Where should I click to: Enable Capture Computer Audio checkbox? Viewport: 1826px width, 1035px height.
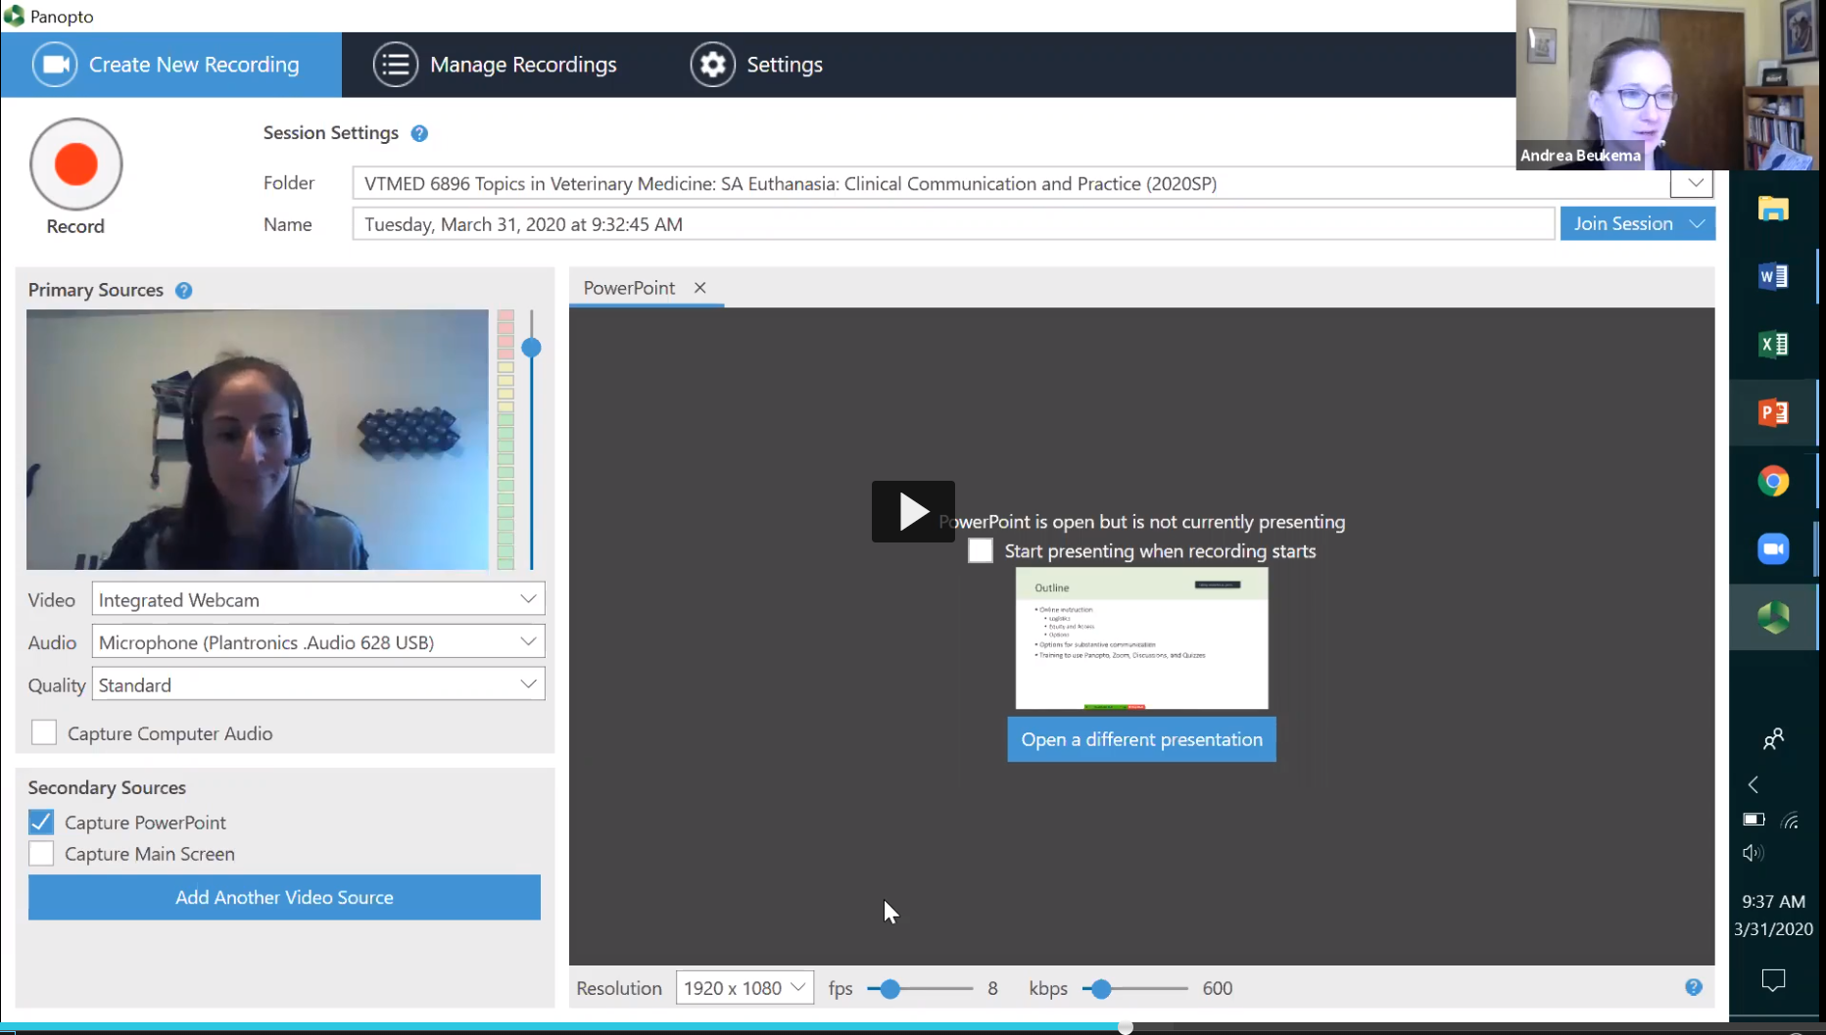pyautogui.click(x=44, y=732)
